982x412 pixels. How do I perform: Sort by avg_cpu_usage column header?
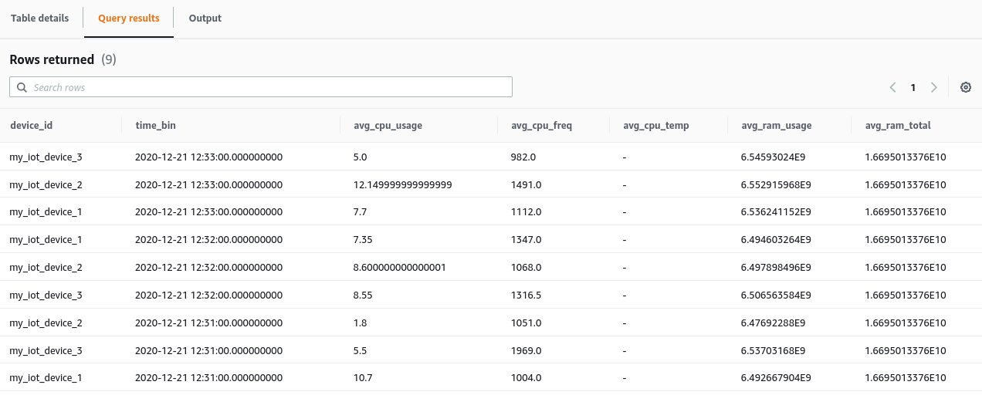pos(388,125)
